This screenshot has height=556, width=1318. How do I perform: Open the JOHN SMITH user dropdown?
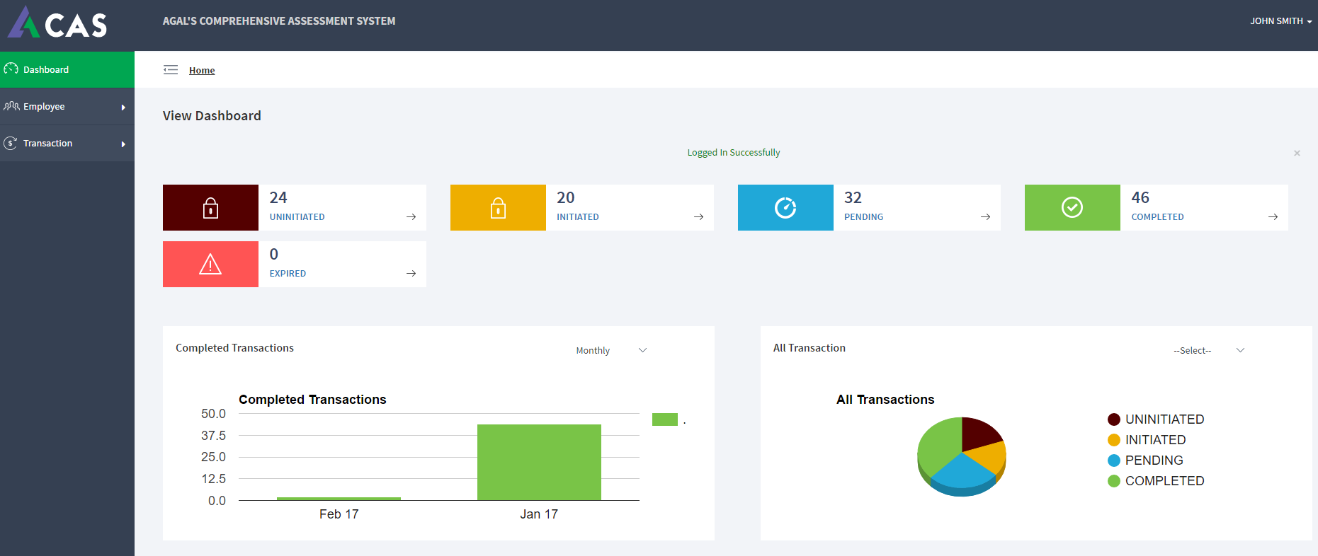coord(1280,21)
